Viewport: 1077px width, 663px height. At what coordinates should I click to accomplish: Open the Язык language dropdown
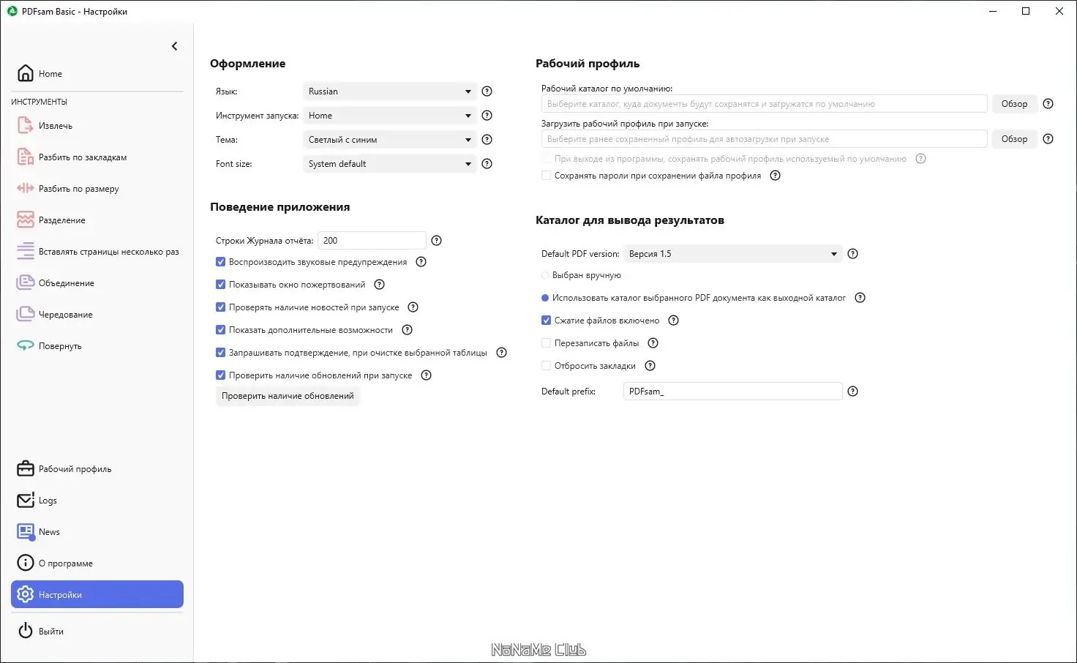tap(389, 91)
